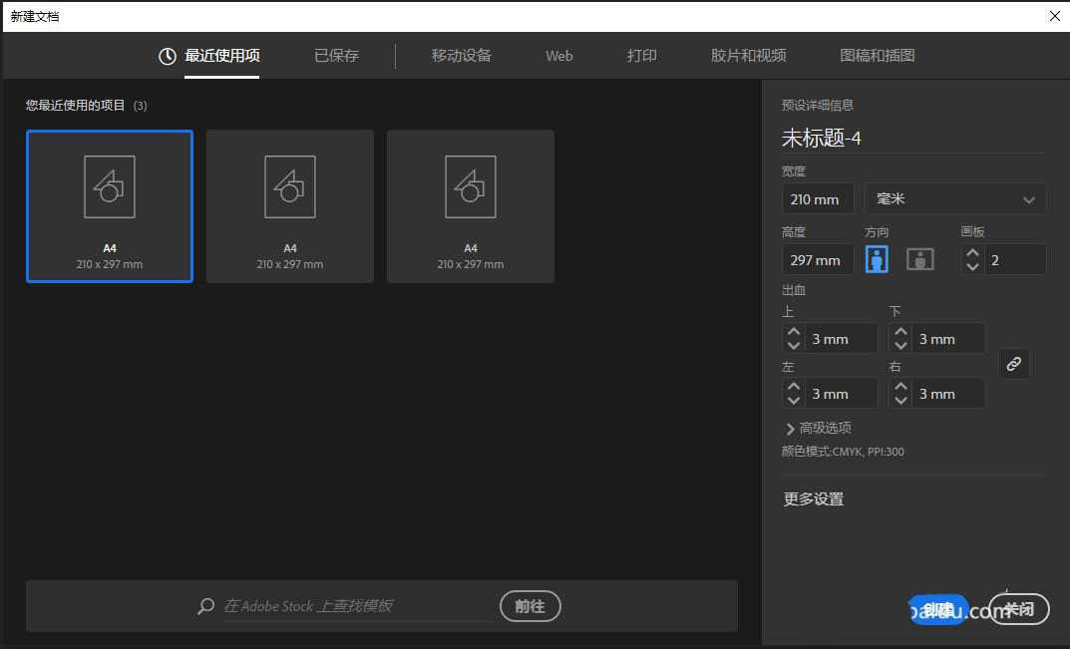Switch to the Web presets tab
The image size is (1070, 649).
pos(558,57)
